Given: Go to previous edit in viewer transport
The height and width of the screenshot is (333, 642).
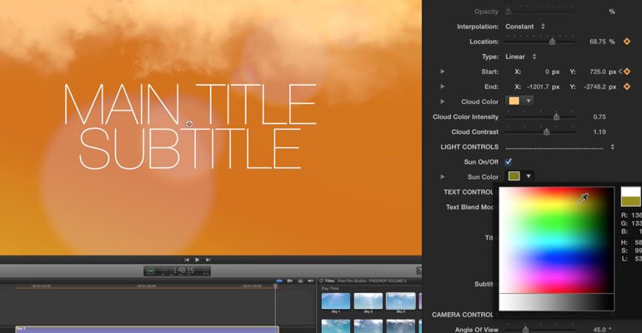Looking at the screenshot, I should 187,260.
